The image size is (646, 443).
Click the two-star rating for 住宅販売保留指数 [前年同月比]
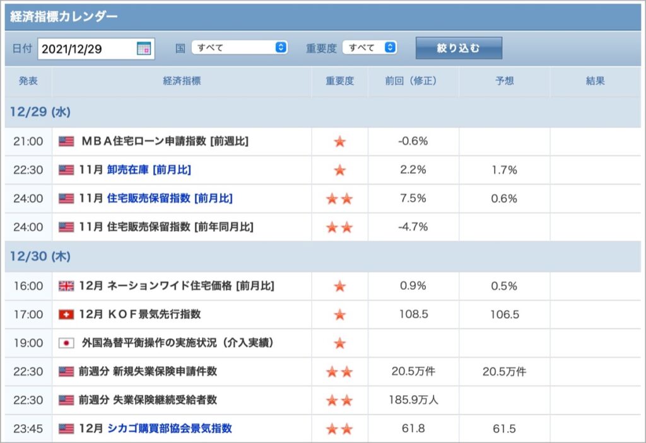point(339,227)
